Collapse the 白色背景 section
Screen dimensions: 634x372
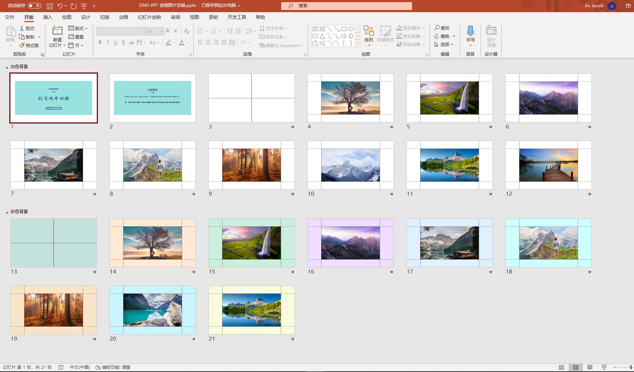pos(7,67)
